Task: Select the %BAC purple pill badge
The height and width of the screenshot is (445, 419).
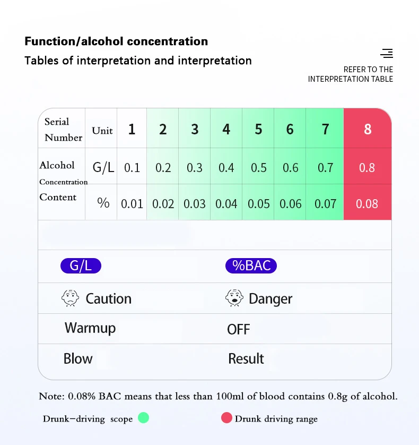Action: (251, 266)
